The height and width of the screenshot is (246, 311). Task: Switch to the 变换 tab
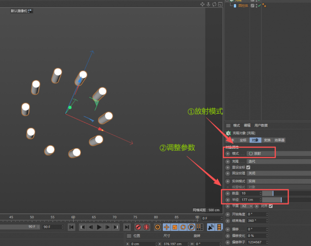click(x=267, y=140)
